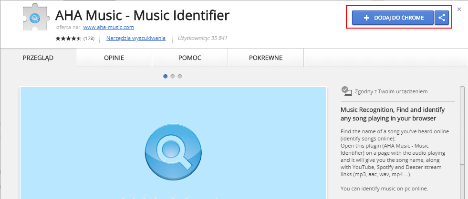Go to the POKREWNE tab
Viewport: 468px width, 199px height.
266,58
